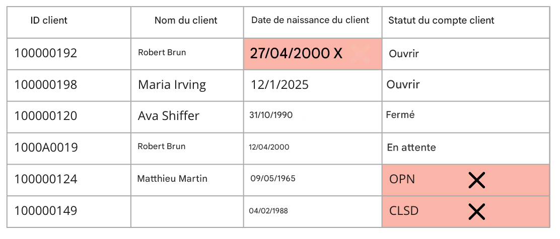
Task: Select client ID 100000192 cell
Action: (x=46, y=53)
